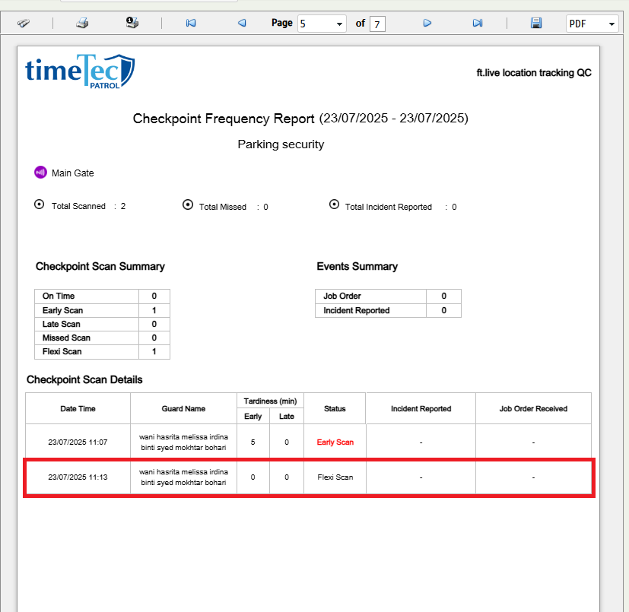Click guard name in the 11:07 row
Screen dimensions: 629x612
[183, 442]
